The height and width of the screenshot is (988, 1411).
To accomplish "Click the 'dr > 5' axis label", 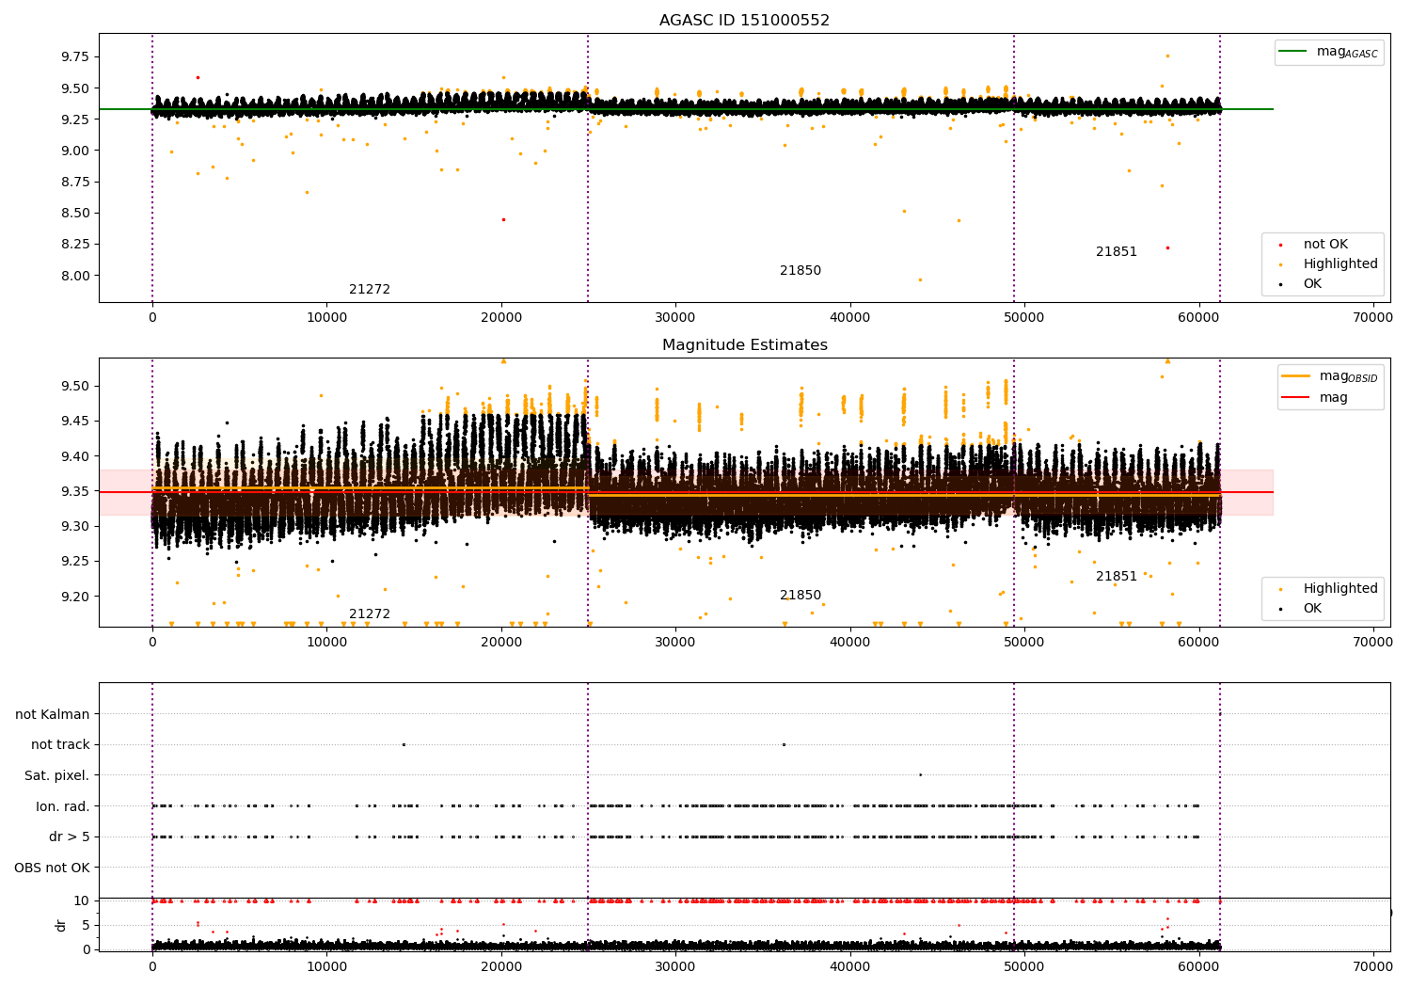I will pyautogui.click(x=69, y=837).
